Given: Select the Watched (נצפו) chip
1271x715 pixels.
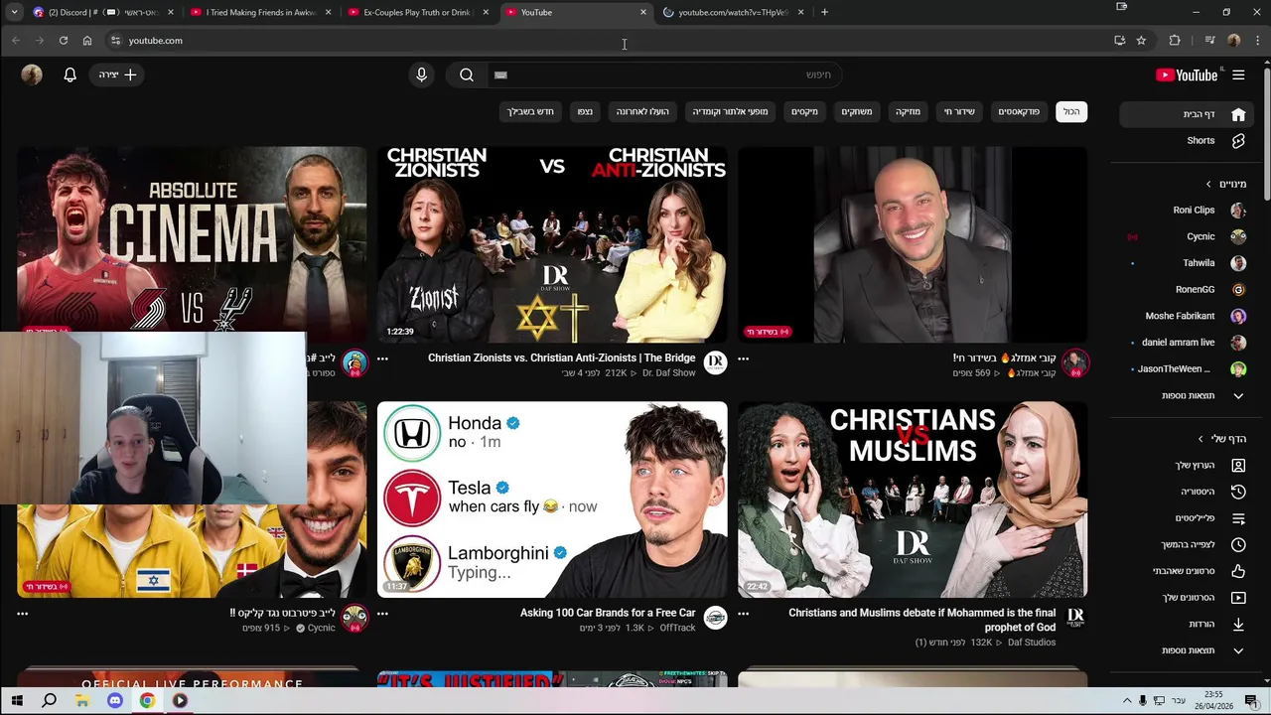Looking at the screenshot, I should (586, 111).
